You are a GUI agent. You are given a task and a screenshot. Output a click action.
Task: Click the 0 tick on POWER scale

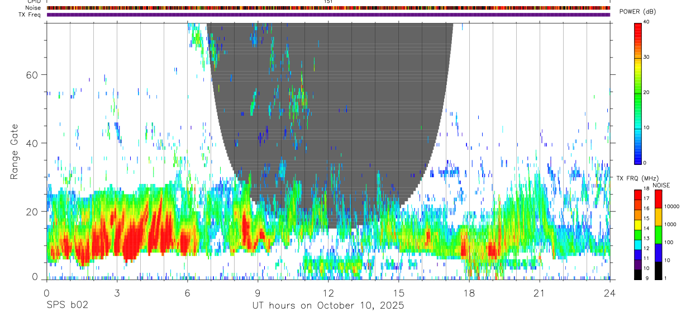pos(645,163)
